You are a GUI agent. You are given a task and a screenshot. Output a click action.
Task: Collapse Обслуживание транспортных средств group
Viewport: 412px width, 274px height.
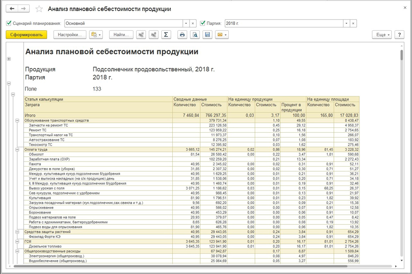(x=18, y=120)
